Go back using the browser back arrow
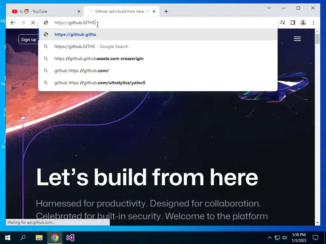Viewport: 326px width, 244px height. click(13, 23)
